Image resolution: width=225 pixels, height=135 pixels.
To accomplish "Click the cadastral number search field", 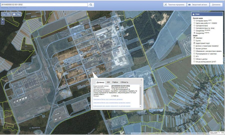I will [44, 4].
